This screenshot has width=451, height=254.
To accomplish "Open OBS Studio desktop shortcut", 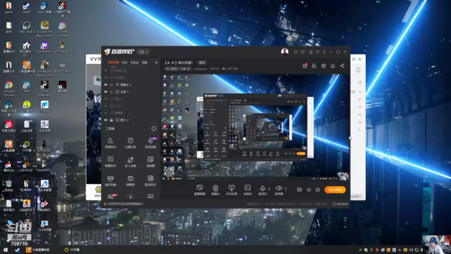I will click(26, 28).
